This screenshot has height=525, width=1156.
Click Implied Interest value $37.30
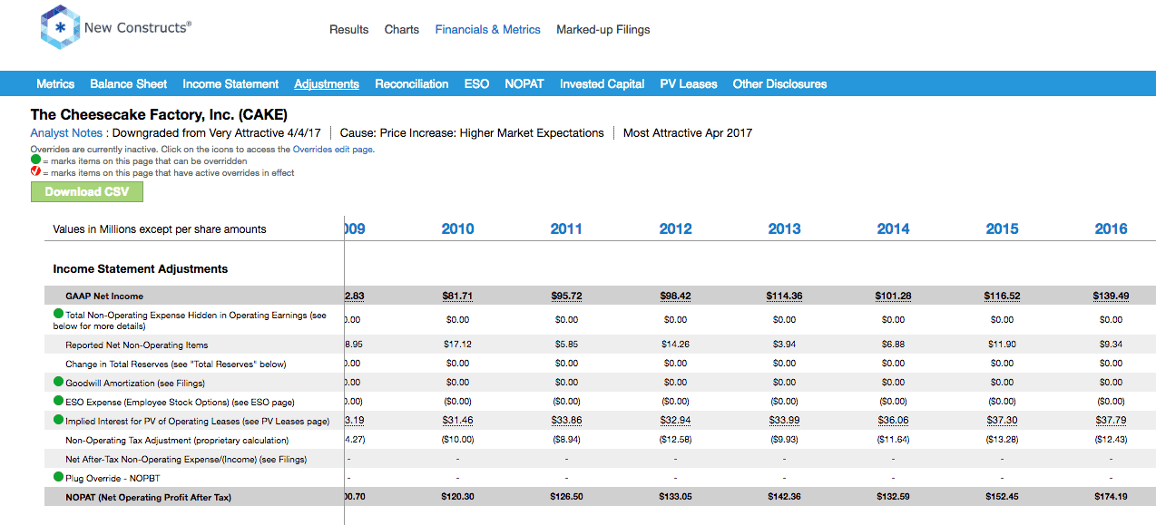(x=1003, y=421)
